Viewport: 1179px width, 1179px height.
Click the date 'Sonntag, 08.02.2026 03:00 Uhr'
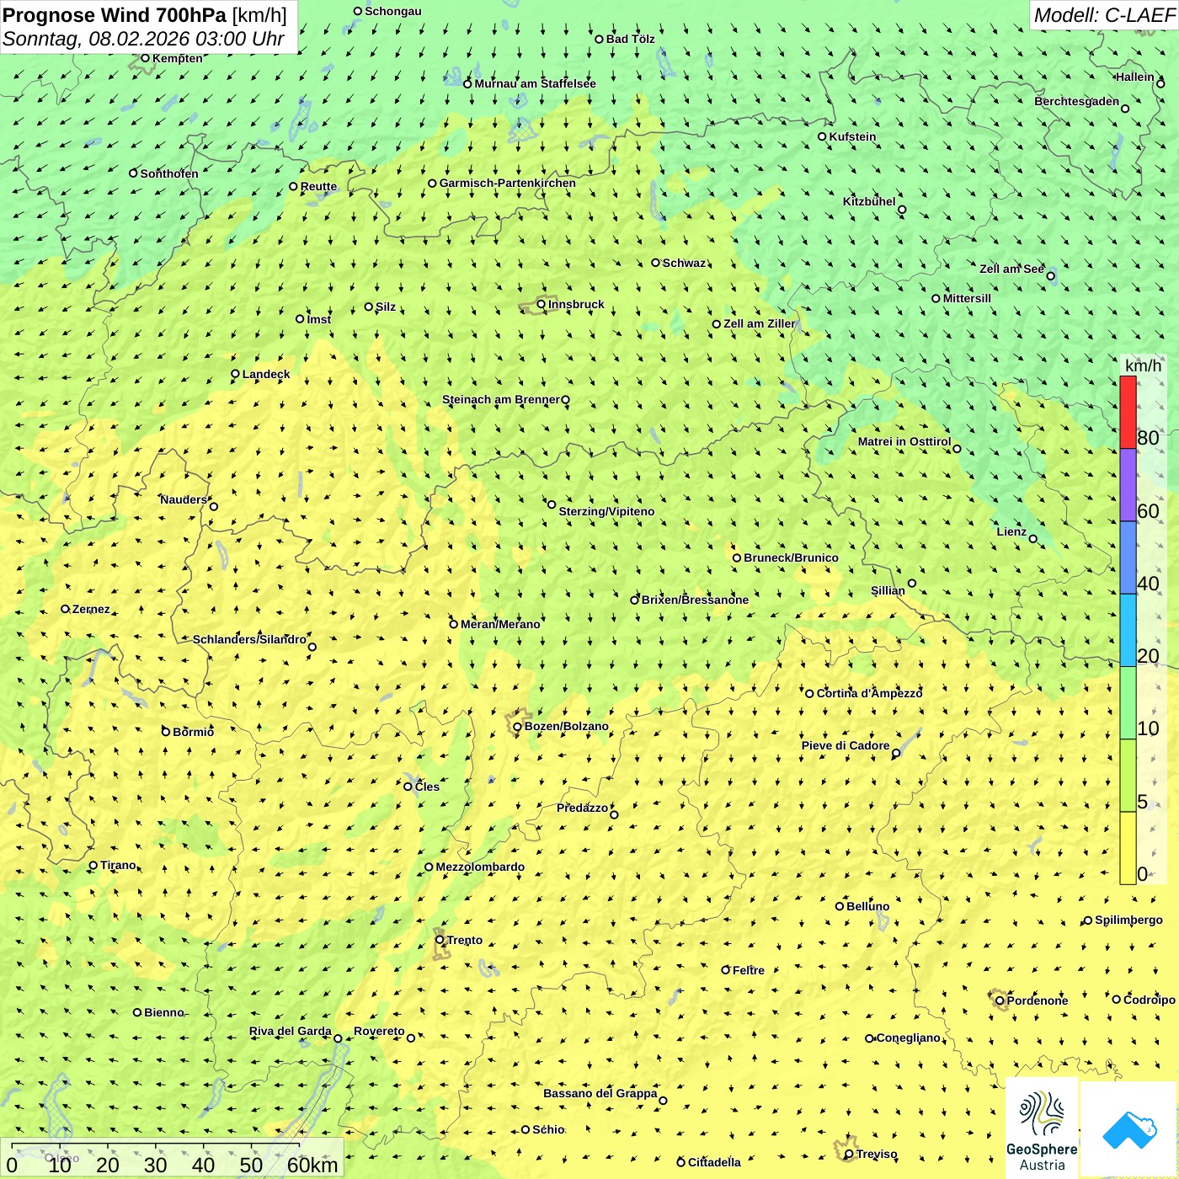tap(143, 39)
